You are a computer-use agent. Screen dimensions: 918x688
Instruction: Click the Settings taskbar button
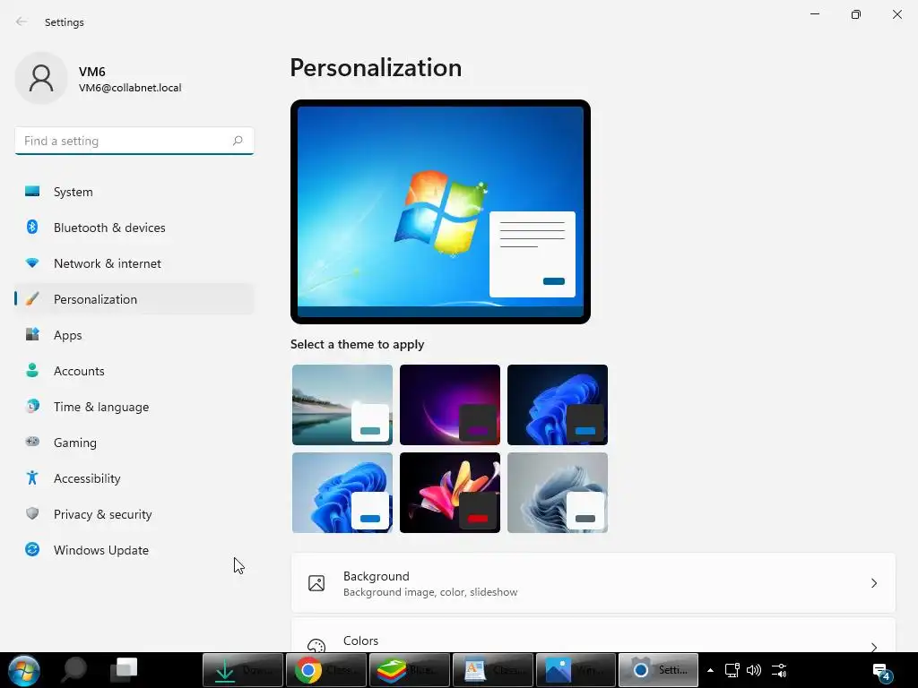click(x=659, y=670)
